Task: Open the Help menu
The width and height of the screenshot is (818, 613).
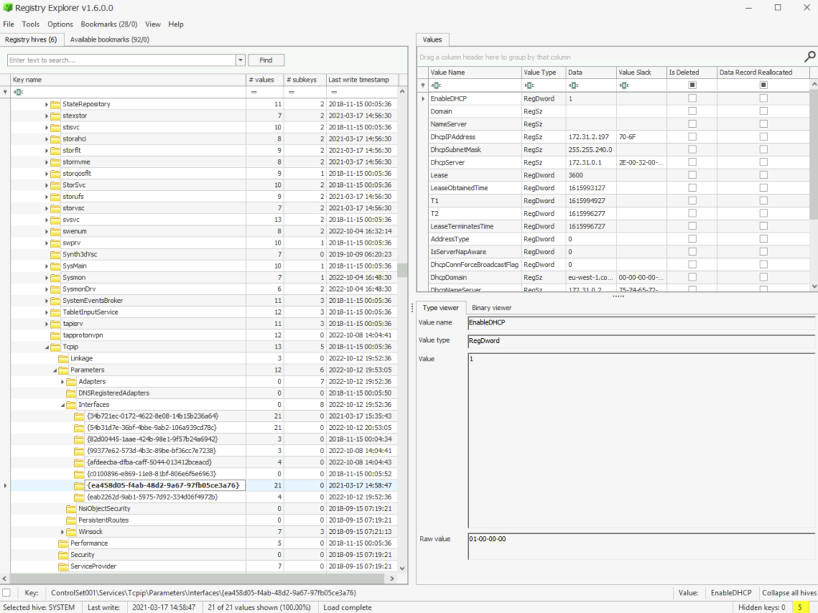Action: (176, 24)
